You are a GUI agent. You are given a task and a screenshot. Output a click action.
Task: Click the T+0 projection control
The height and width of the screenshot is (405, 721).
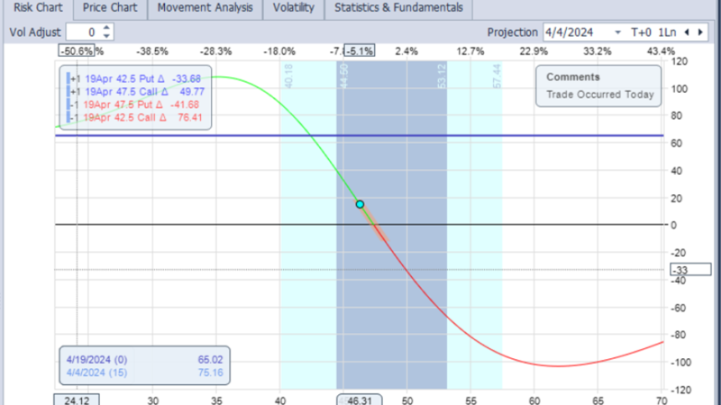pyautogui.click(x=641, y=31)
